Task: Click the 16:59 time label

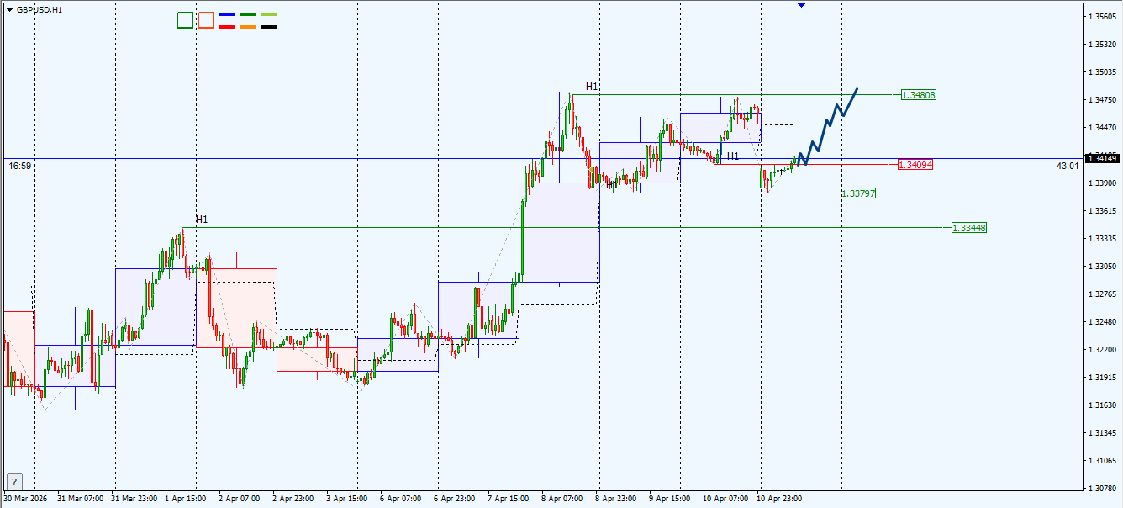Action: [20, 167]
